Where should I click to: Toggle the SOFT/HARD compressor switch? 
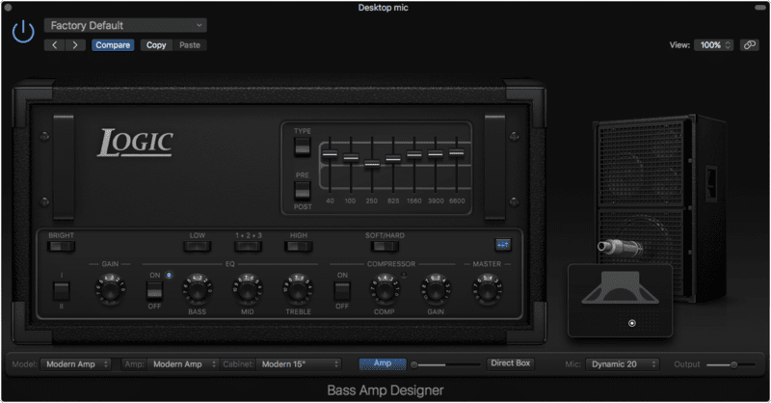click(385, 246)
